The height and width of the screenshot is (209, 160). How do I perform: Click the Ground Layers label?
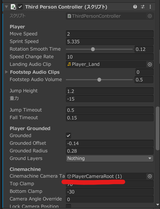(26, 158)
